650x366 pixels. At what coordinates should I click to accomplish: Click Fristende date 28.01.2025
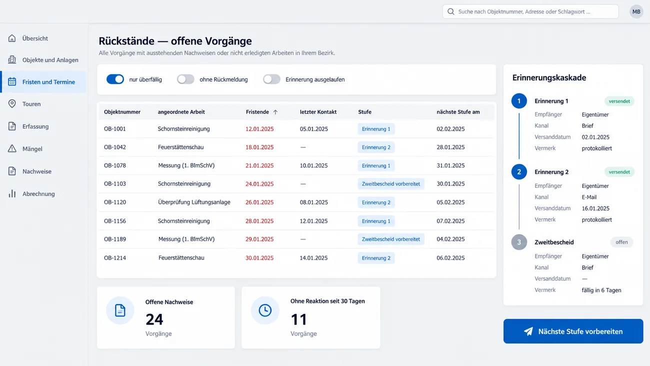tap(259, 221)
